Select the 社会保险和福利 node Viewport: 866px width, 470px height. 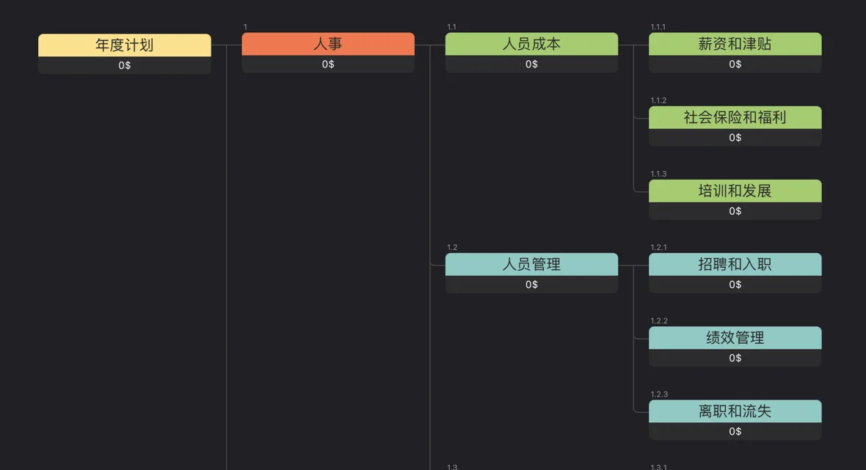pos(735,117)
